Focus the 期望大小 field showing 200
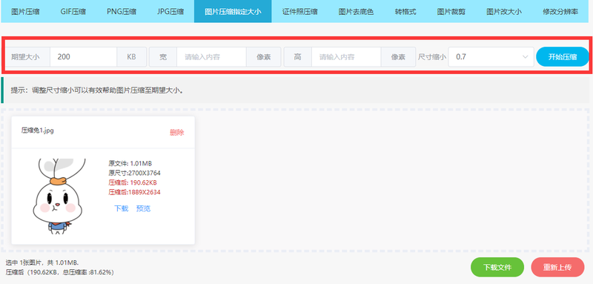 pos(83,57)
